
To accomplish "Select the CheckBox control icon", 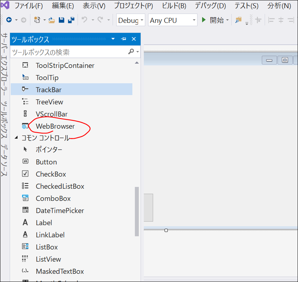I will 25,174.
